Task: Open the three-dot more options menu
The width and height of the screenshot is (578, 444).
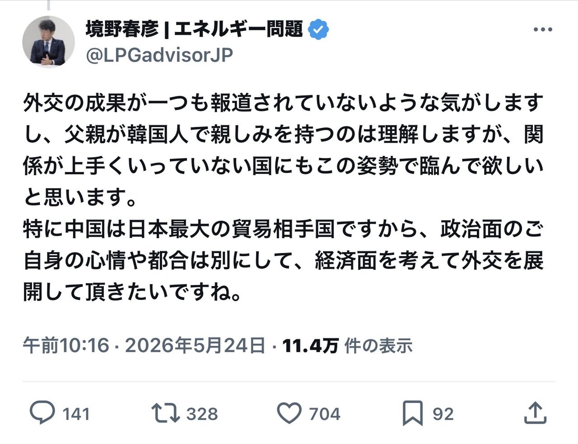Action: pos(543,29)
